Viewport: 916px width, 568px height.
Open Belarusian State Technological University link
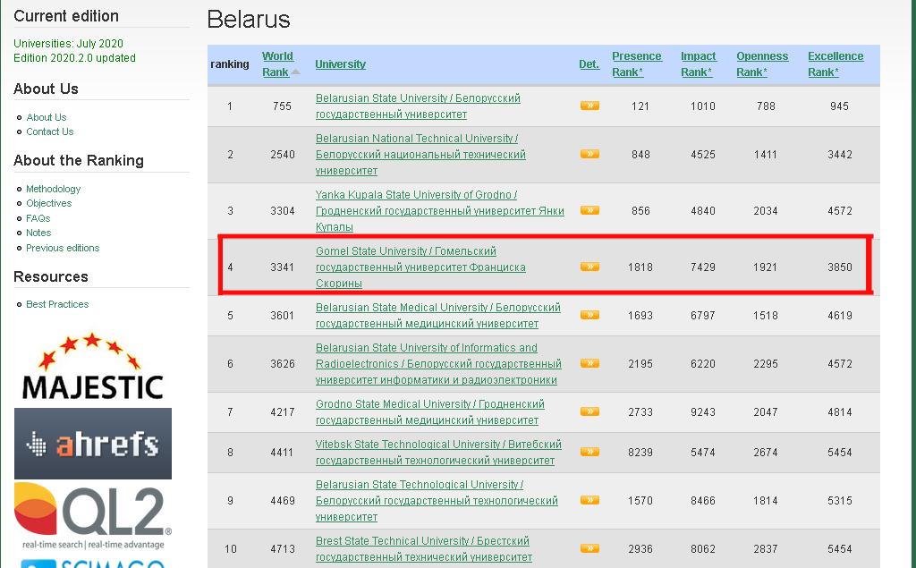pyautogui.click(x=437, y=501)
